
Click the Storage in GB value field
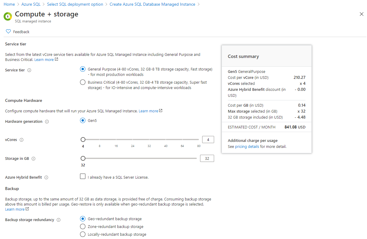point(207,159)
